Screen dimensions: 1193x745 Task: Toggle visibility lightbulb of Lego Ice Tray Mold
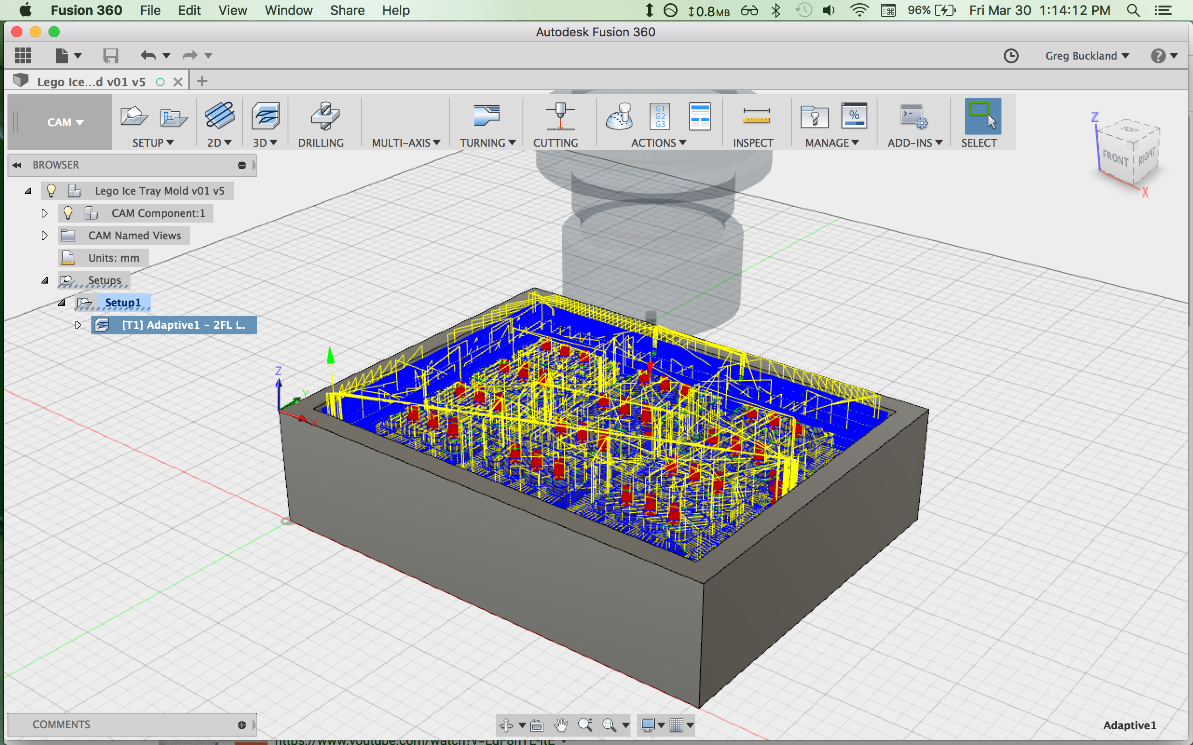click(51, 191)
